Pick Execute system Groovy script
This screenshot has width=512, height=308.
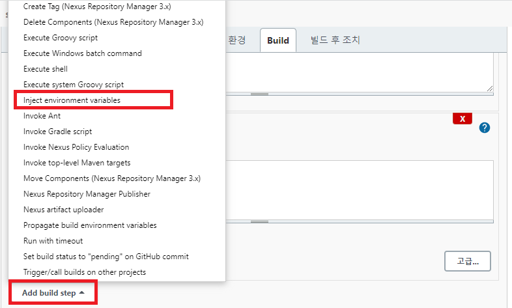[x=74, y=85]
